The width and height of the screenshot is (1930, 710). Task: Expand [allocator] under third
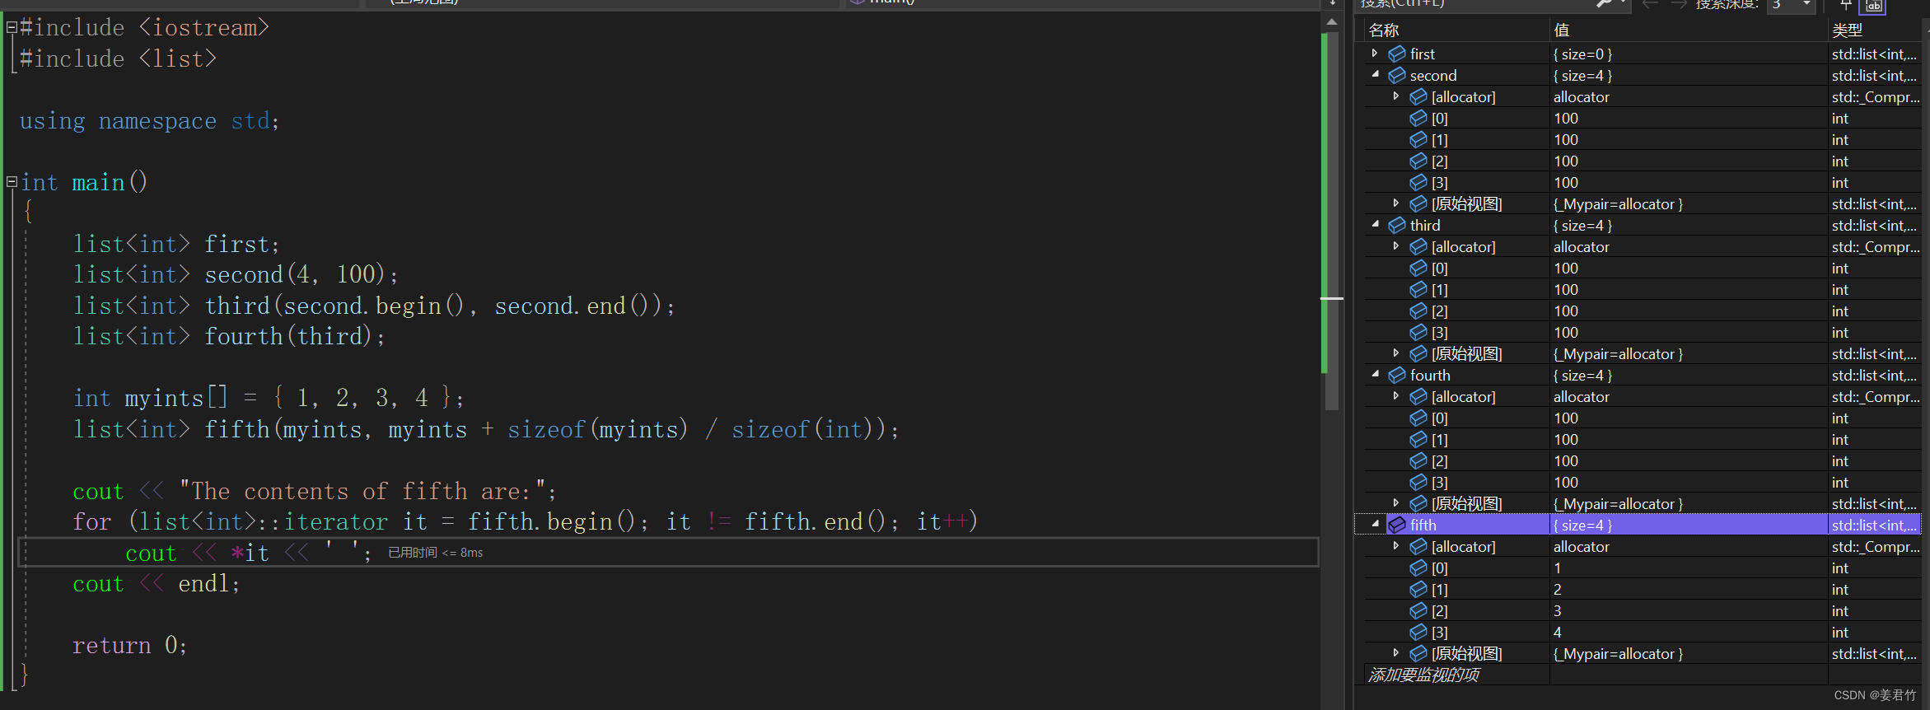(x=1395, y=246)
